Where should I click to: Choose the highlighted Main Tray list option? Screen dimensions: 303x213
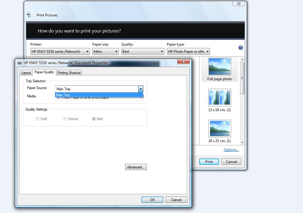click(x=99, y=95)
